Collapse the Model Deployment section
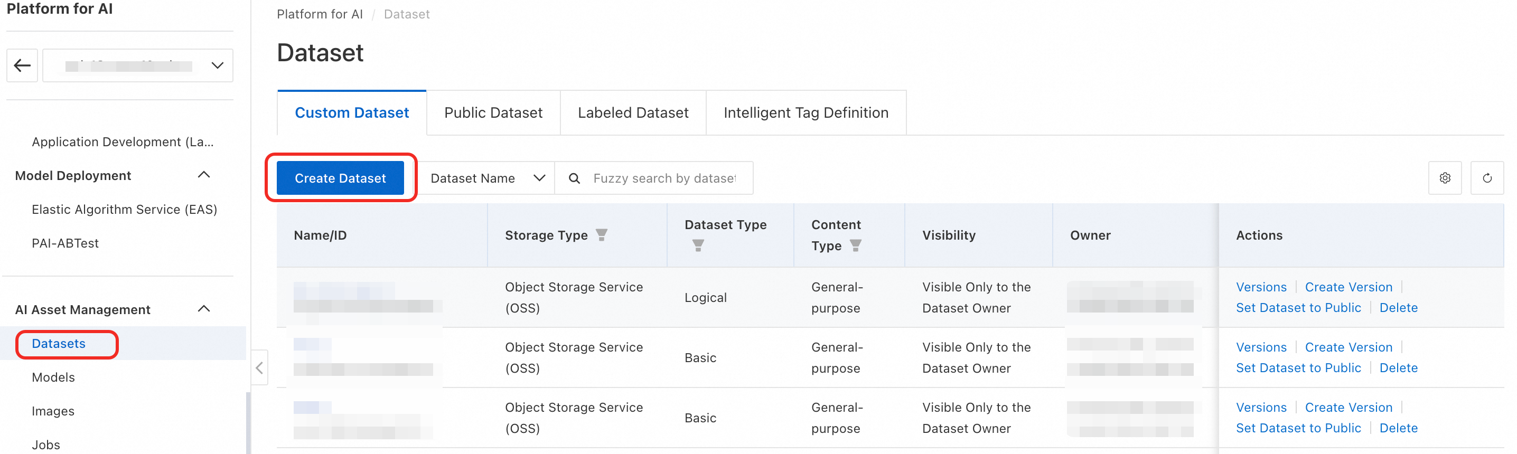The image size is (1517, 454). (204, 175)
